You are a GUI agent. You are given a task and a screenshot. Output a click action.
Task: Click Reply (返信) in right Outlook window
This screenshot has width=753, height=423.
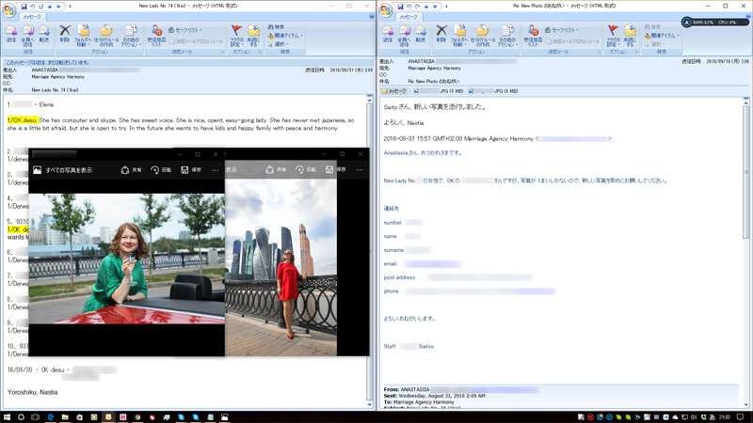pos(388,35)
